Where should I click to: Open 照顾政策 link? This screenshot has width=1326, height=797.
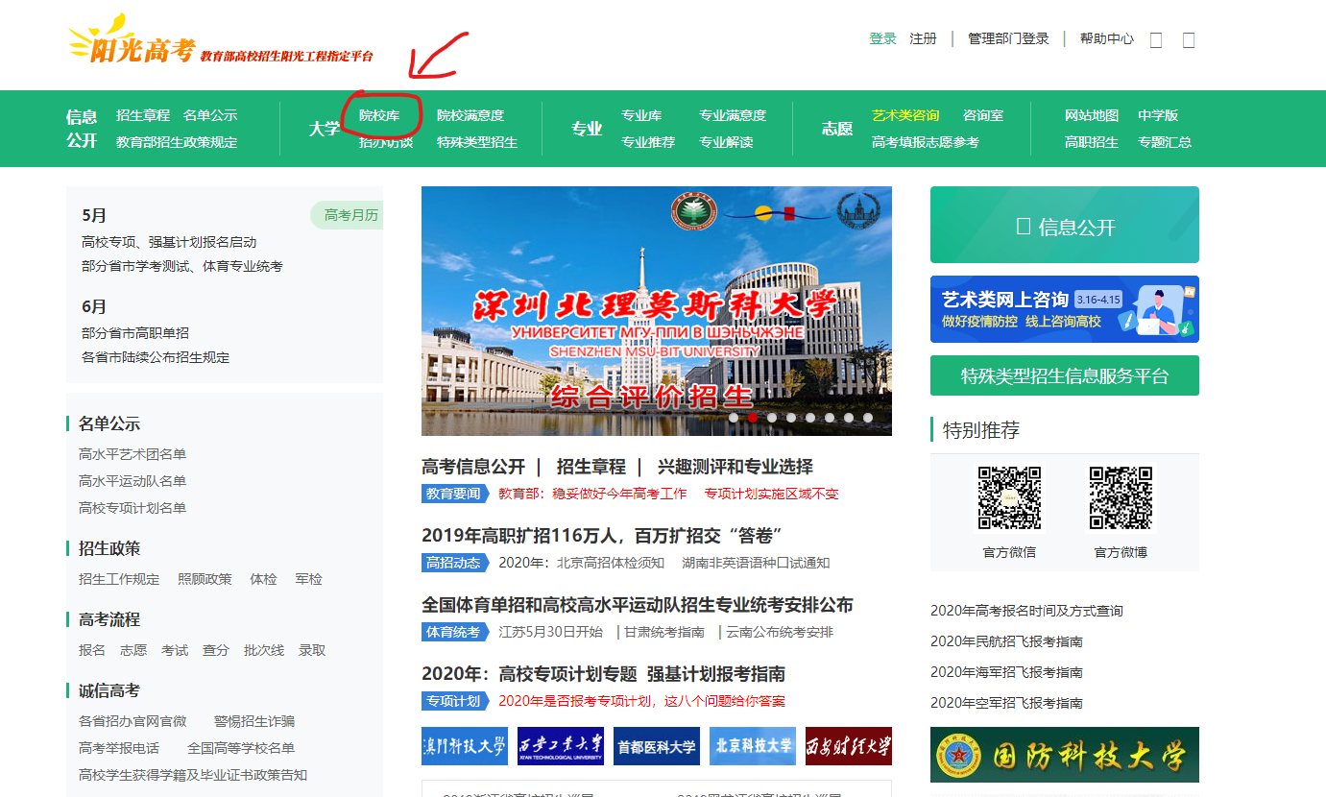[x=205, y=579]
